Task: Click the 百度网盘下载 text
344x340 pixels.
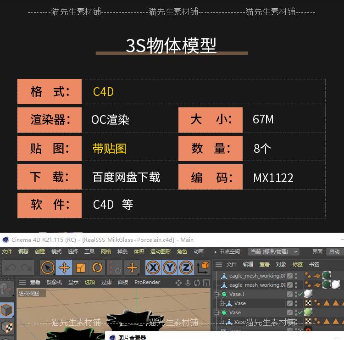Action: point(126,177)
